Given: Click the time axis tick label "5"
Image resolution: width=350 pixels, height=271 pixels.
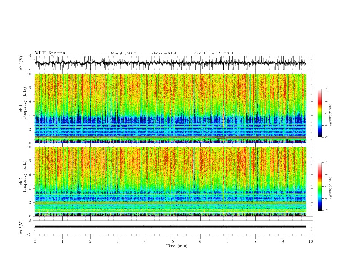Looking at the screenshot, I should pyautogui.click(x=173, y=241).
